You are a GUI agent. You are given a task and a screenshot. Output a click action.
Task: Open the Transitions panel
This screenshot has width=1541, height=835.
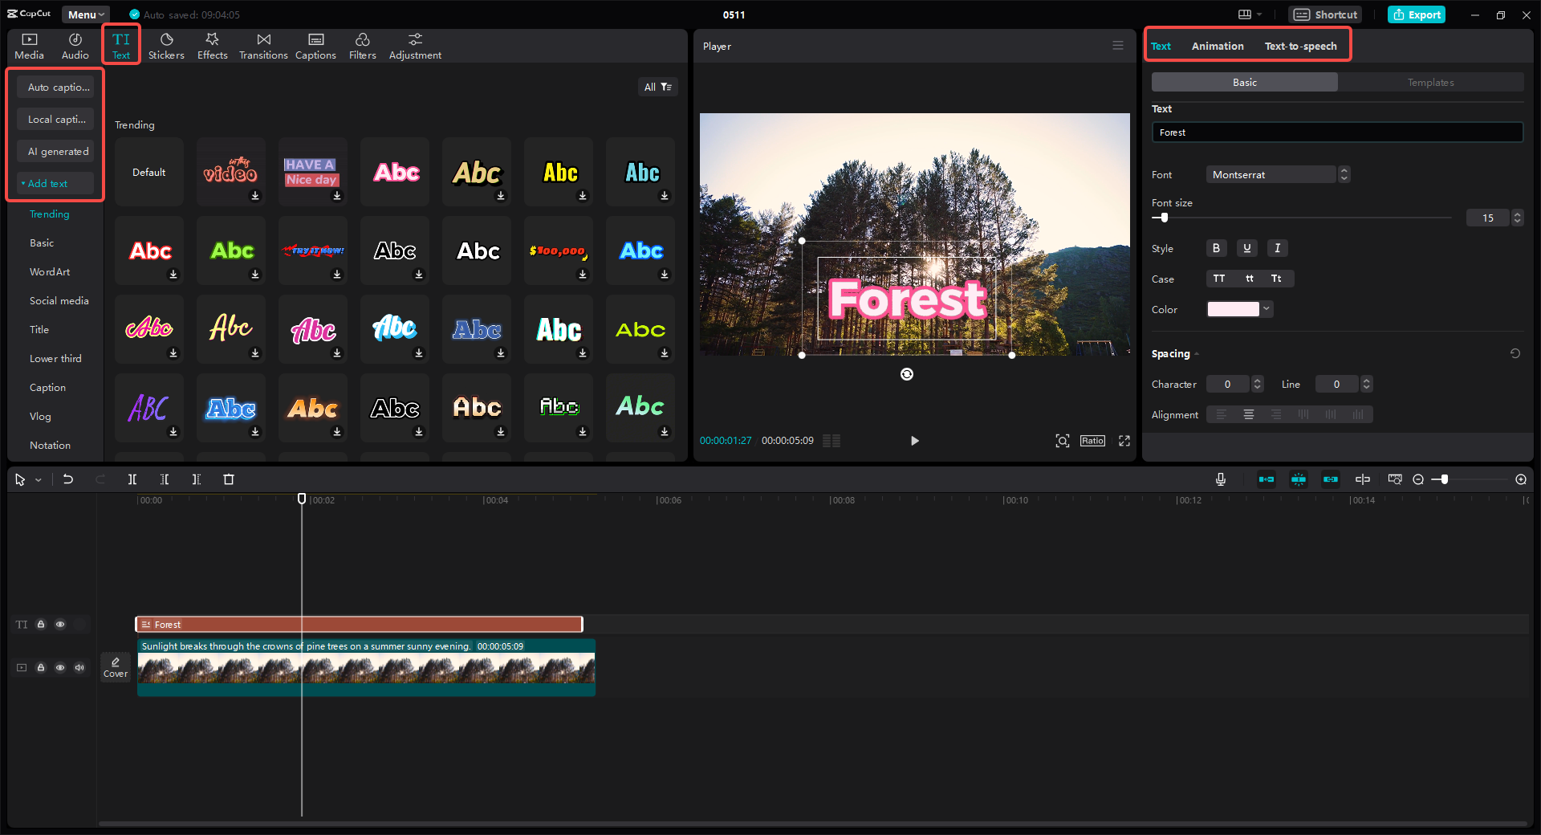point(262,44)
